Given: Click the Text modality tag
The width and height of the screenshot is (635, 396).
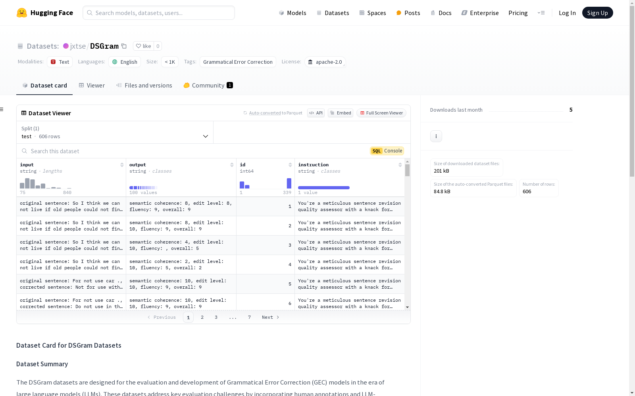Looking at the screenshot, I should pos(60,62).
